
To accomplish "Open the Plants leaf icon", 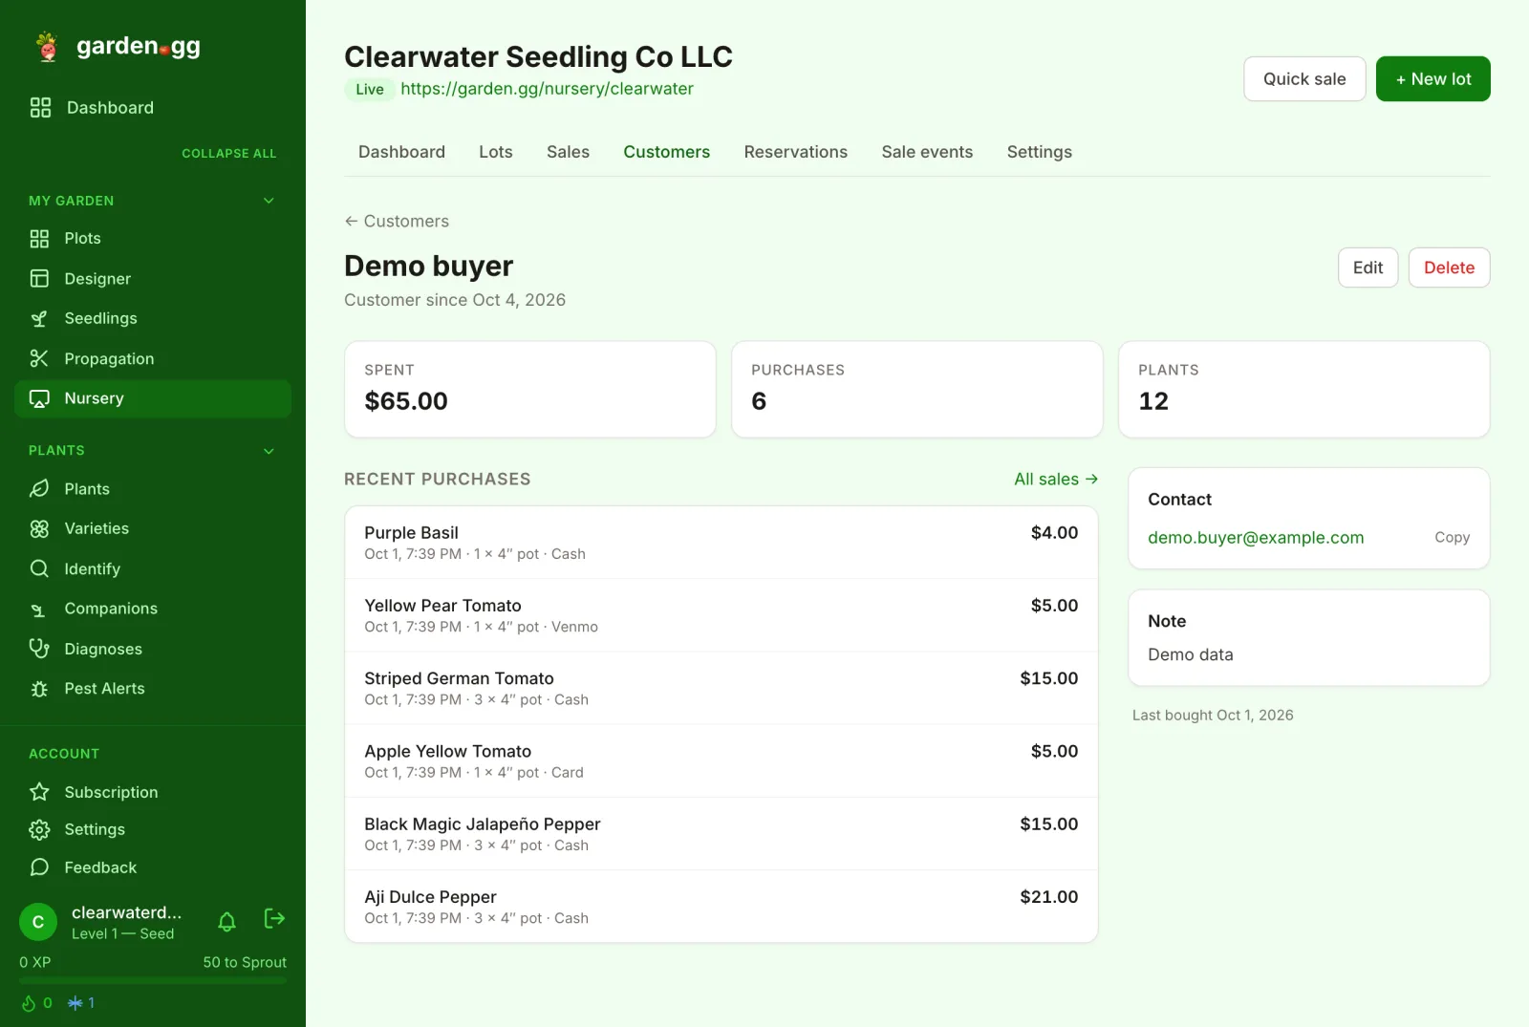I will [39, 489].
